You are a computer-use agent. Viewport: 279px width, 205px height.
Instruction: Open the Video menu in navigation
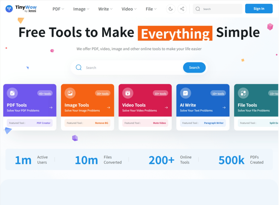[129, 9]
